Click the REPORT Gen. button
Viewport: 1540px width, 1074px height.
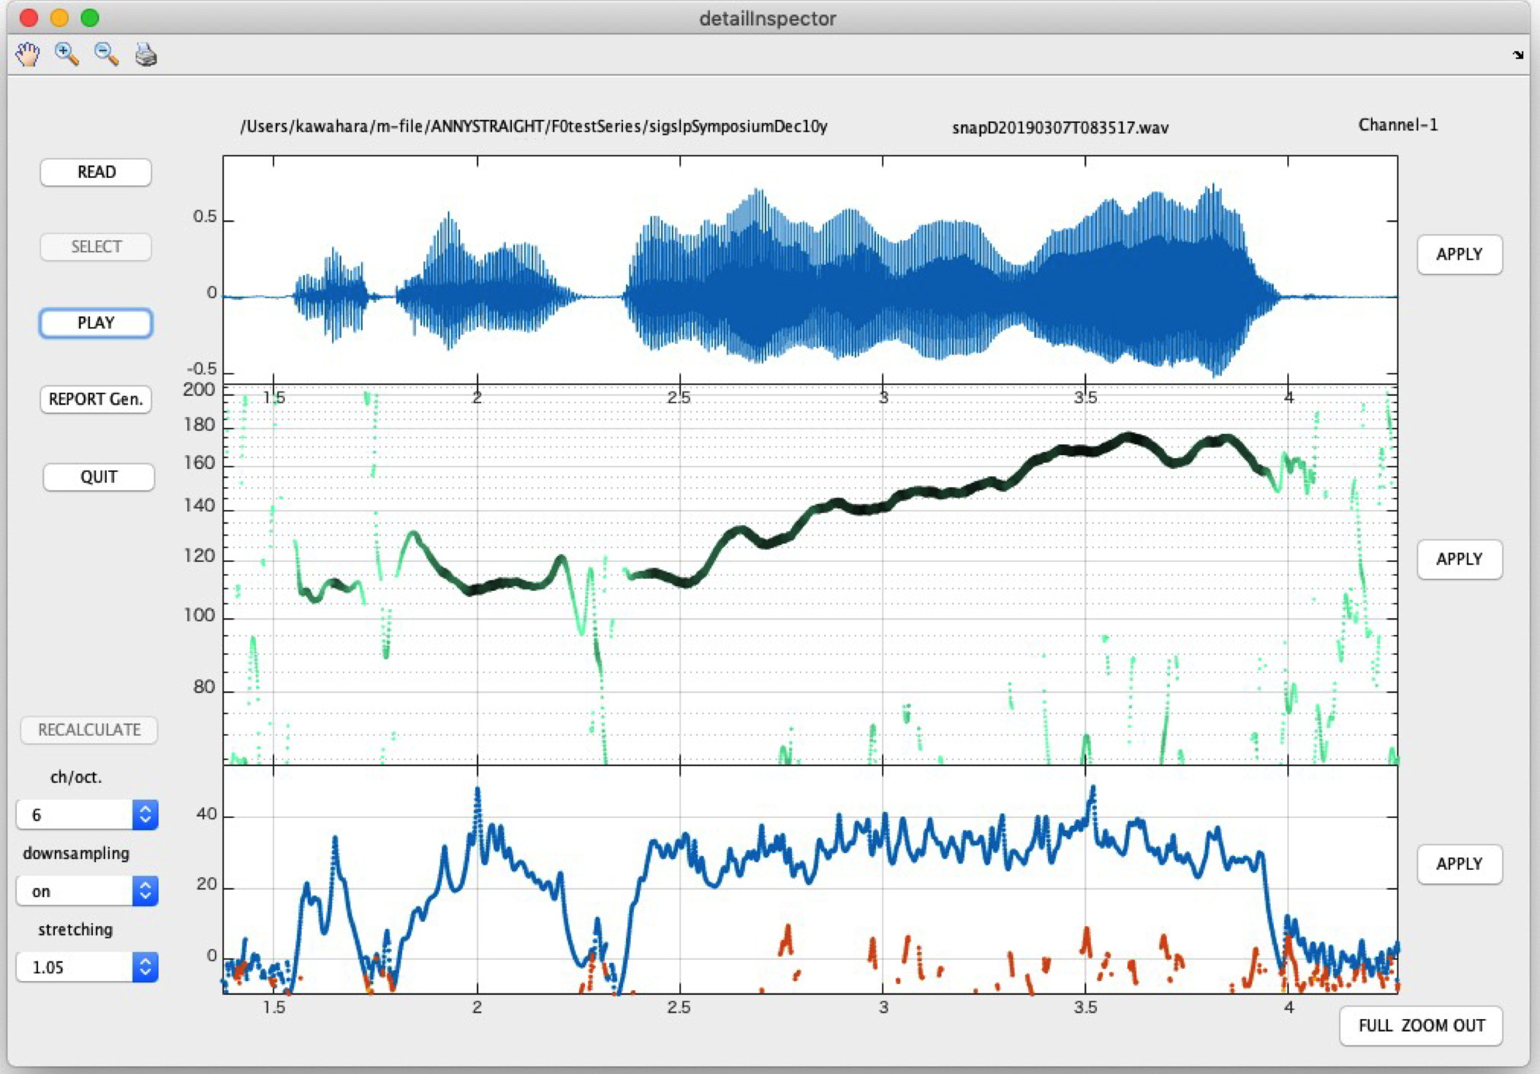coord(96,399)
